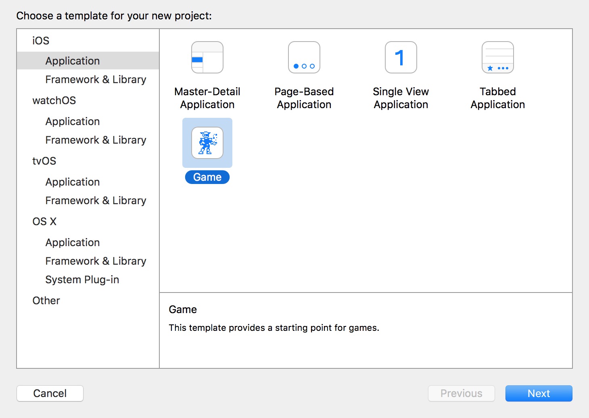
Task: Click the Cancel button
Action: click(x=50, y=393)
